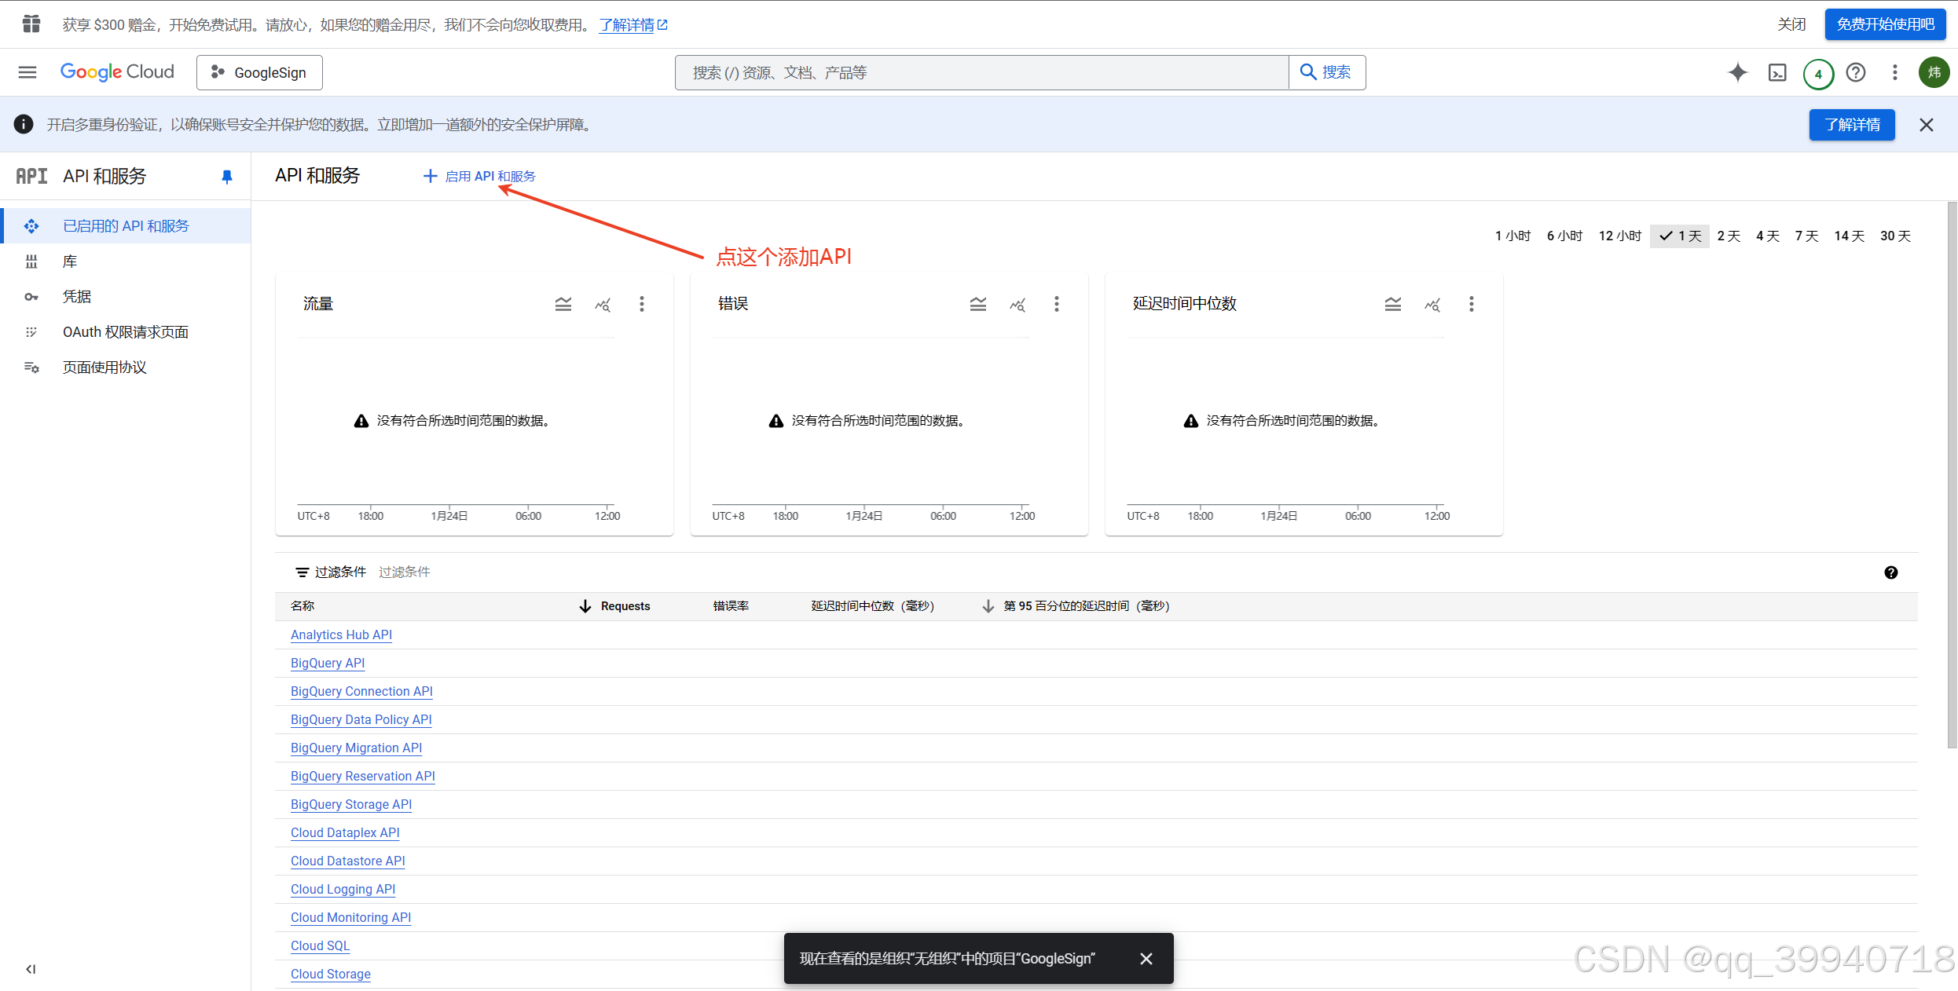Screen dimensions: 1958x991
Task: Focus the 搜索 resources search field
Action: 982,72
